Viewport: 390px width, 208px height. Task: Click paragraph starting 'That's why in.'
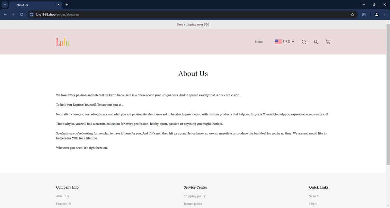[140, 124]
